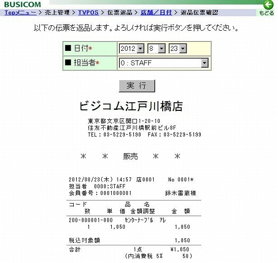Screen dimensions: 278x263
Task: Click the product code 200-000001-000
Action: (x=90, y=220)
